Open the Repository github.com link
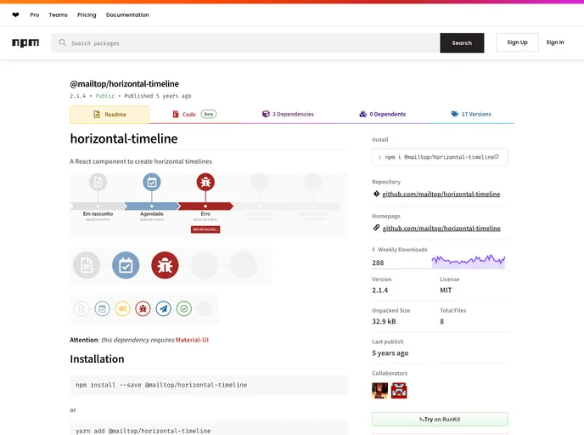 [x=441, y=194]
